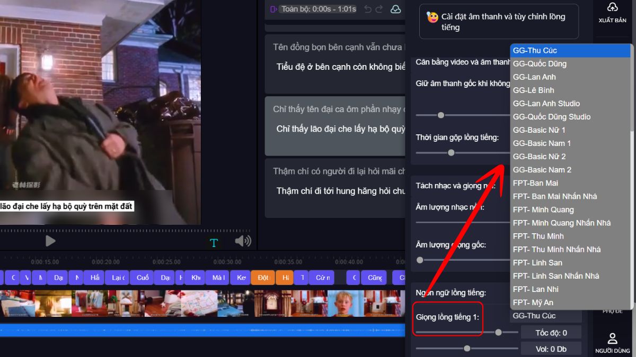Select the 'Cứ n' subtitle clip on timeline
The height and width of the screenshot is (357, 636).
pos(322,278)
